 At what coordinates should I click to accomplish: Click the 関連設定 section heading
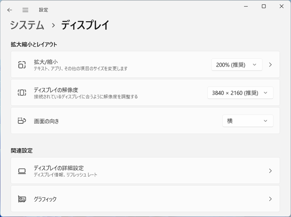click(x=22, y=151)
